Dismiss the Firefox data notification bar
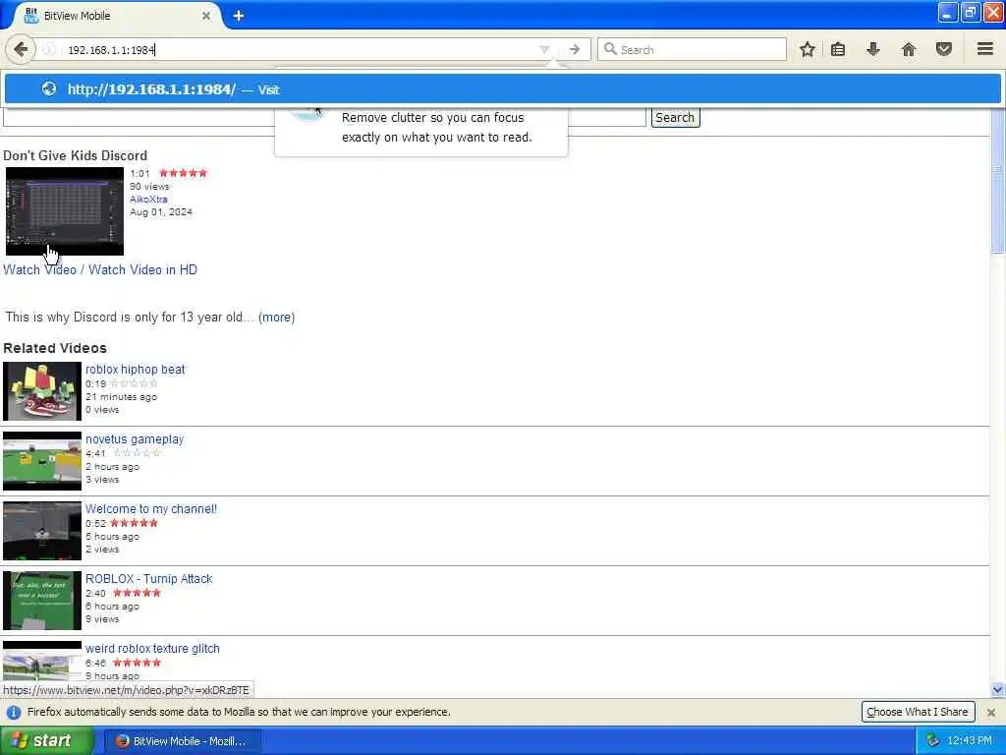The image size is (1006, 755). point(990,712)
